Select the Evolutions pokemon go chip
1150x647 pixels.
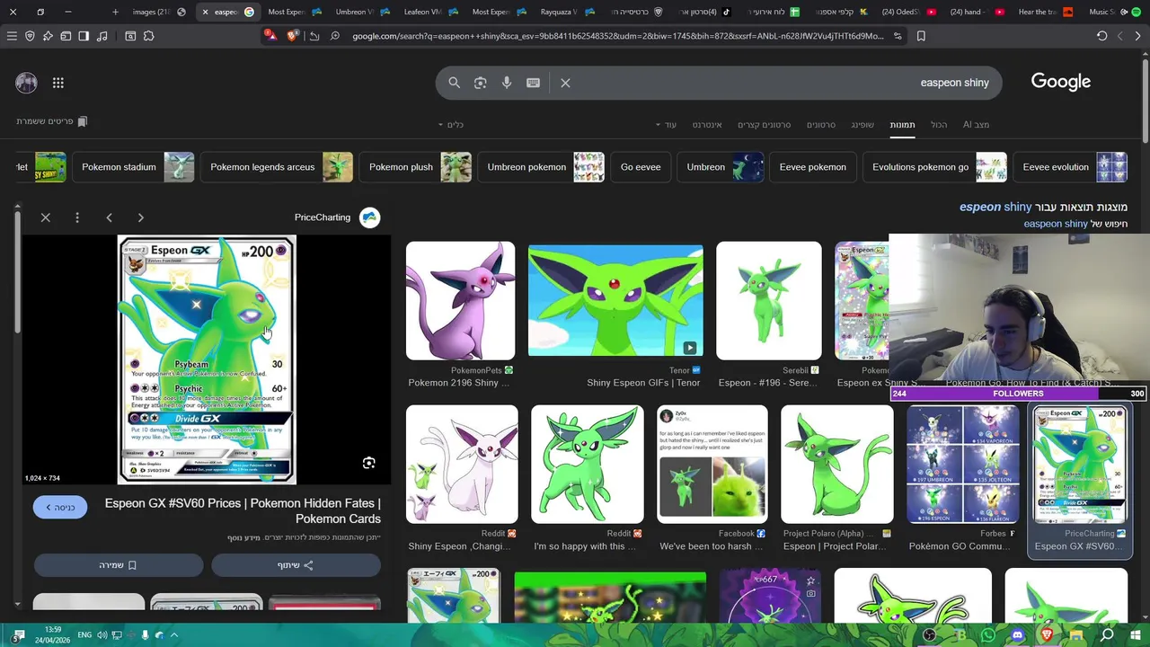(x=935, y=167)
